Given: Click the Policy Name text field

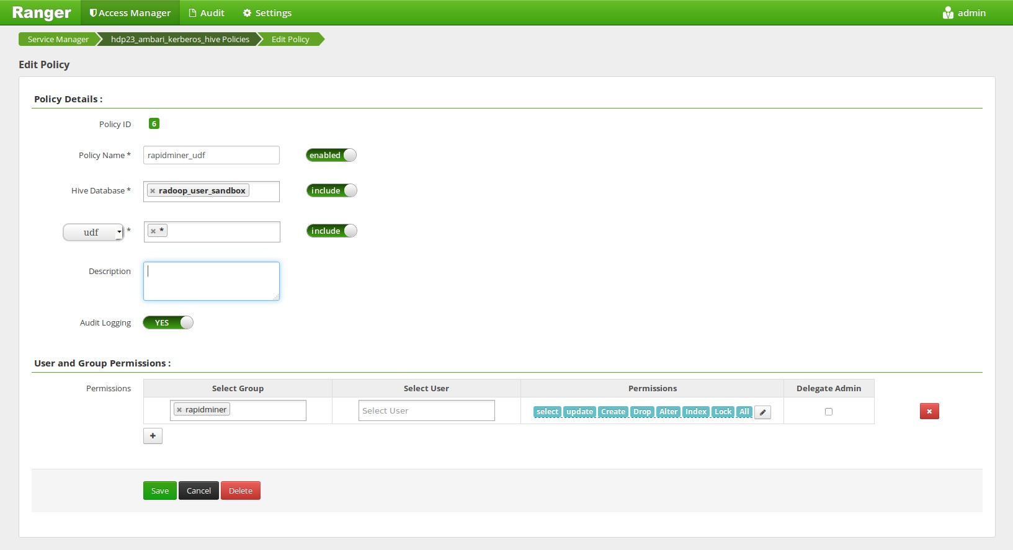Looking at the screenshot, I should click(x=211, y=155).
